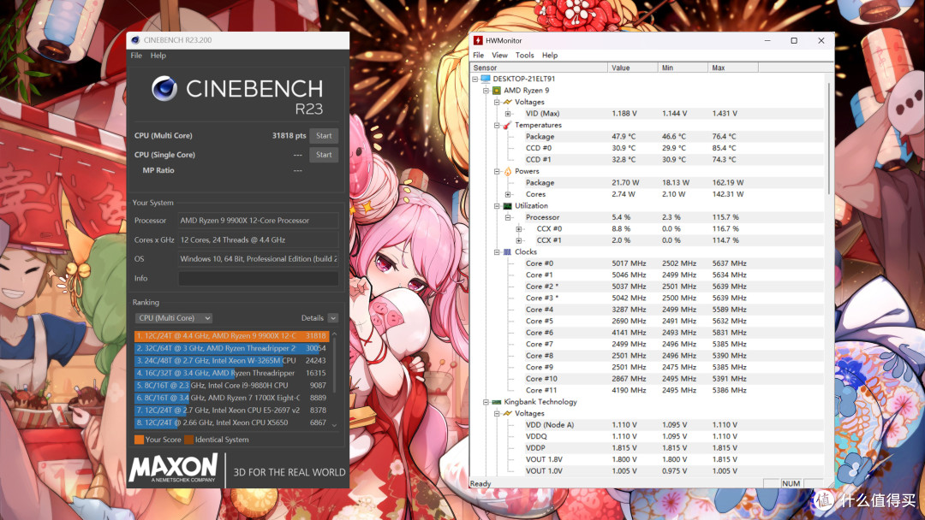
Task: Select the Xeon W-3265M ranking row
Action: (231, 360)
